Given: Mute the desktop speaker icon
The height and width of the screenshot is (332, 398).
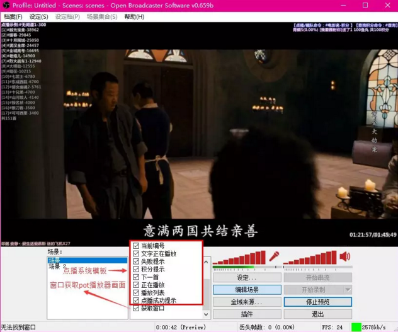Looking at the screenshot, I should 345,256.
